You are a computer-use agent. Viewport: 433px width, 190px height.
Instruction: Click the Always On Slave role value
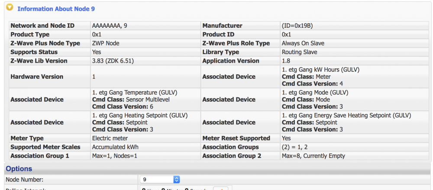pos(303,43)
